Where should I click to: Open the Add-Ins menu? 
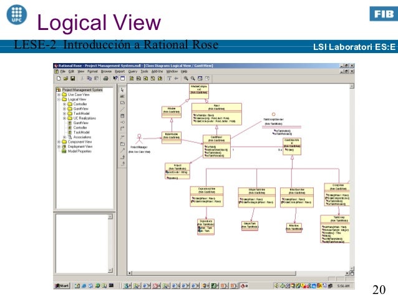point(157,72)
